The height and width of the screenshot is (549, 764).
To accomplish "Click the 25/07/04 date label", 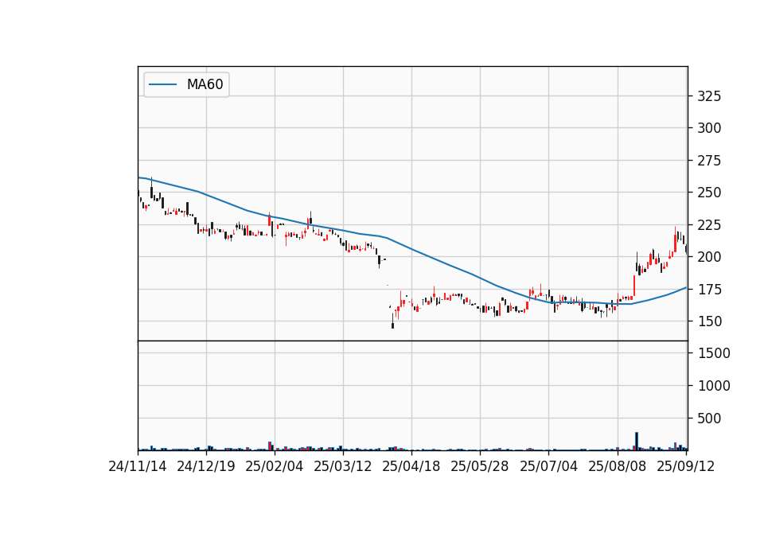I will coord(548,467).
